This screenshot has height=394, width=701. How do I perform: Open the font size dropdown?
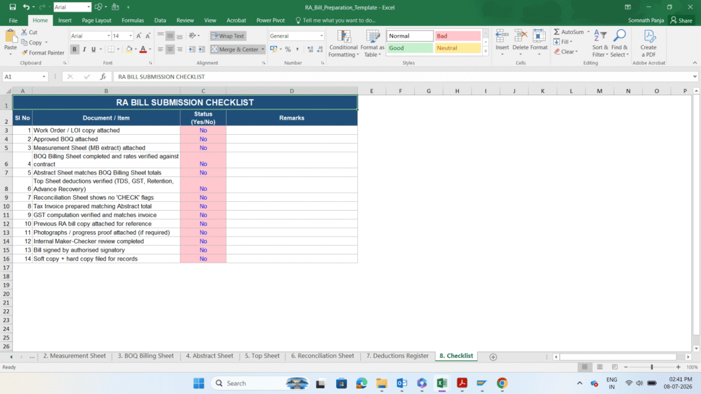point(131,36)
